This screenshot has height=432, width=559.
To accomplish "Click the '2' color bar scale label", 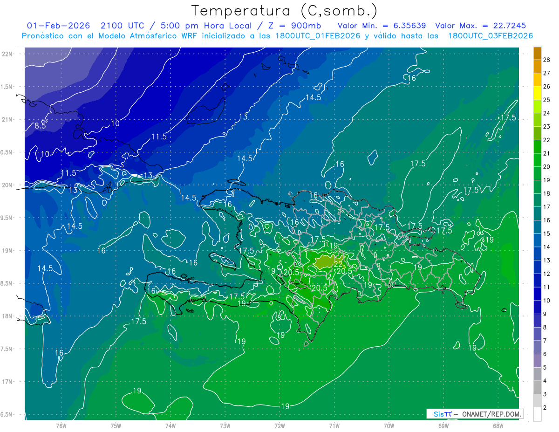I will [545, 408].
